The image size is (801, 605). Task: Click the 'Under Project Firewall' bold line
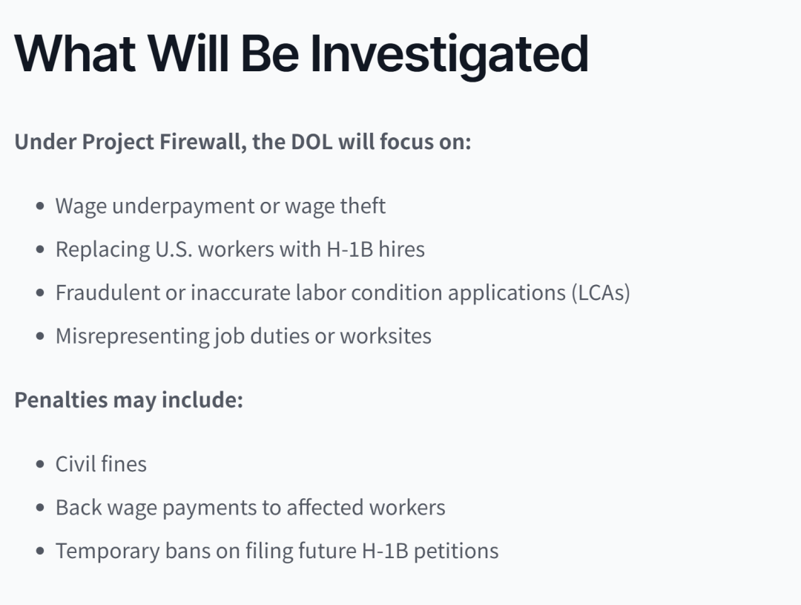[243, 141]
